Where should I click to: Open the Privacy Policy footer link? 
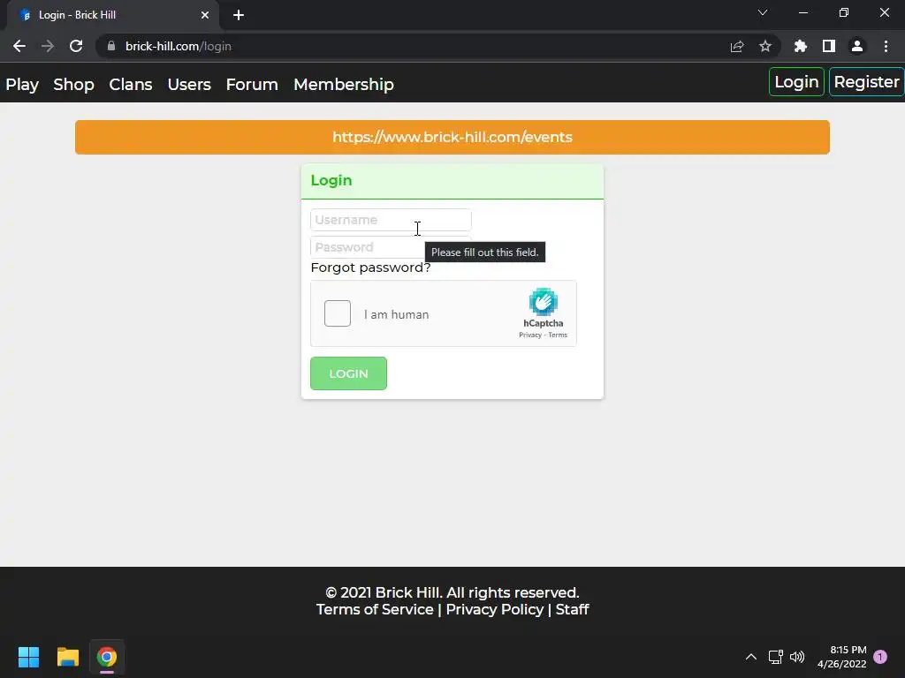pyautogui.click(x=495, y=609)
